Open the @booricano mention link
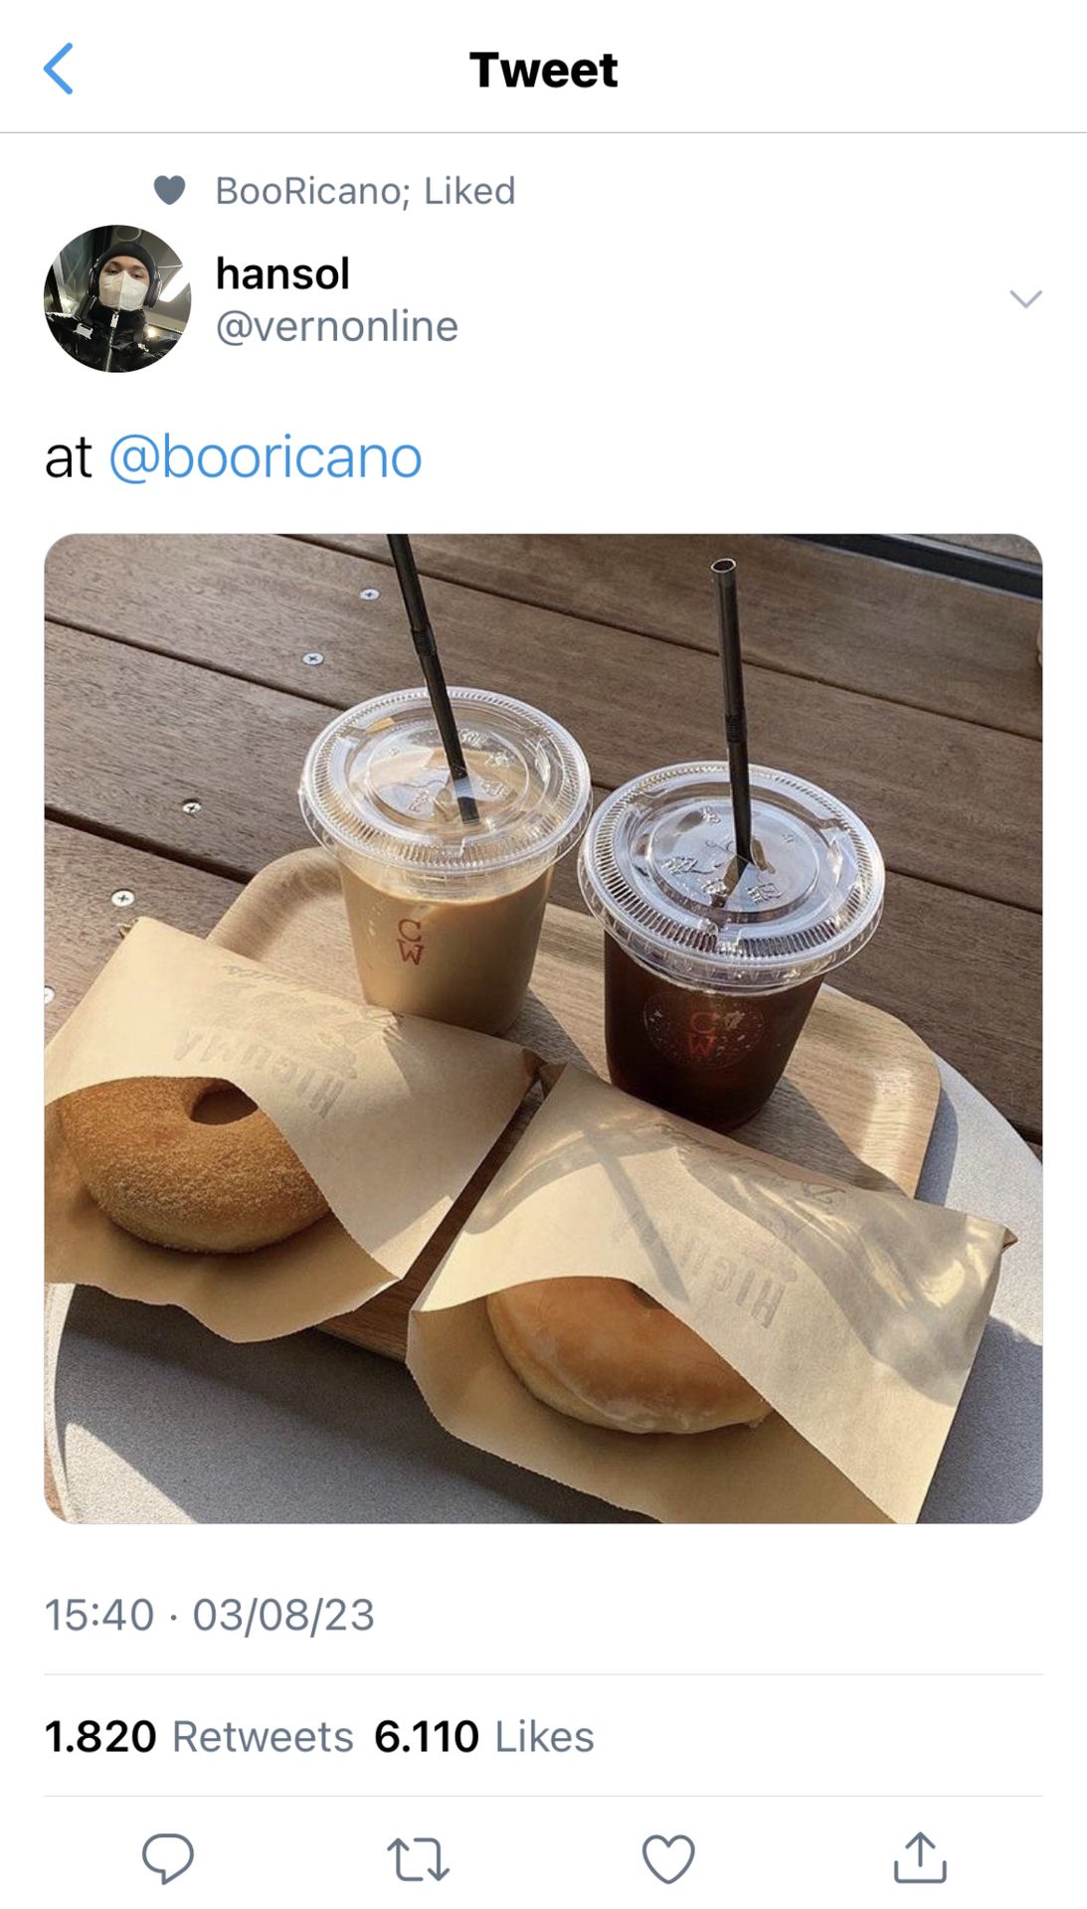The image size is (1087, 1909). (266, 457)
